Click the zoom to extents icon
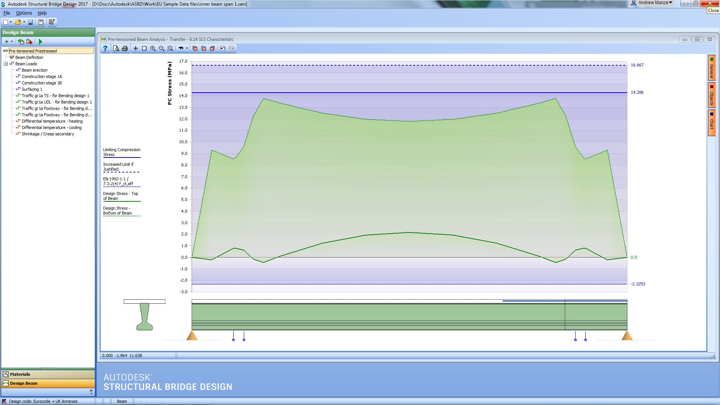 170,48
